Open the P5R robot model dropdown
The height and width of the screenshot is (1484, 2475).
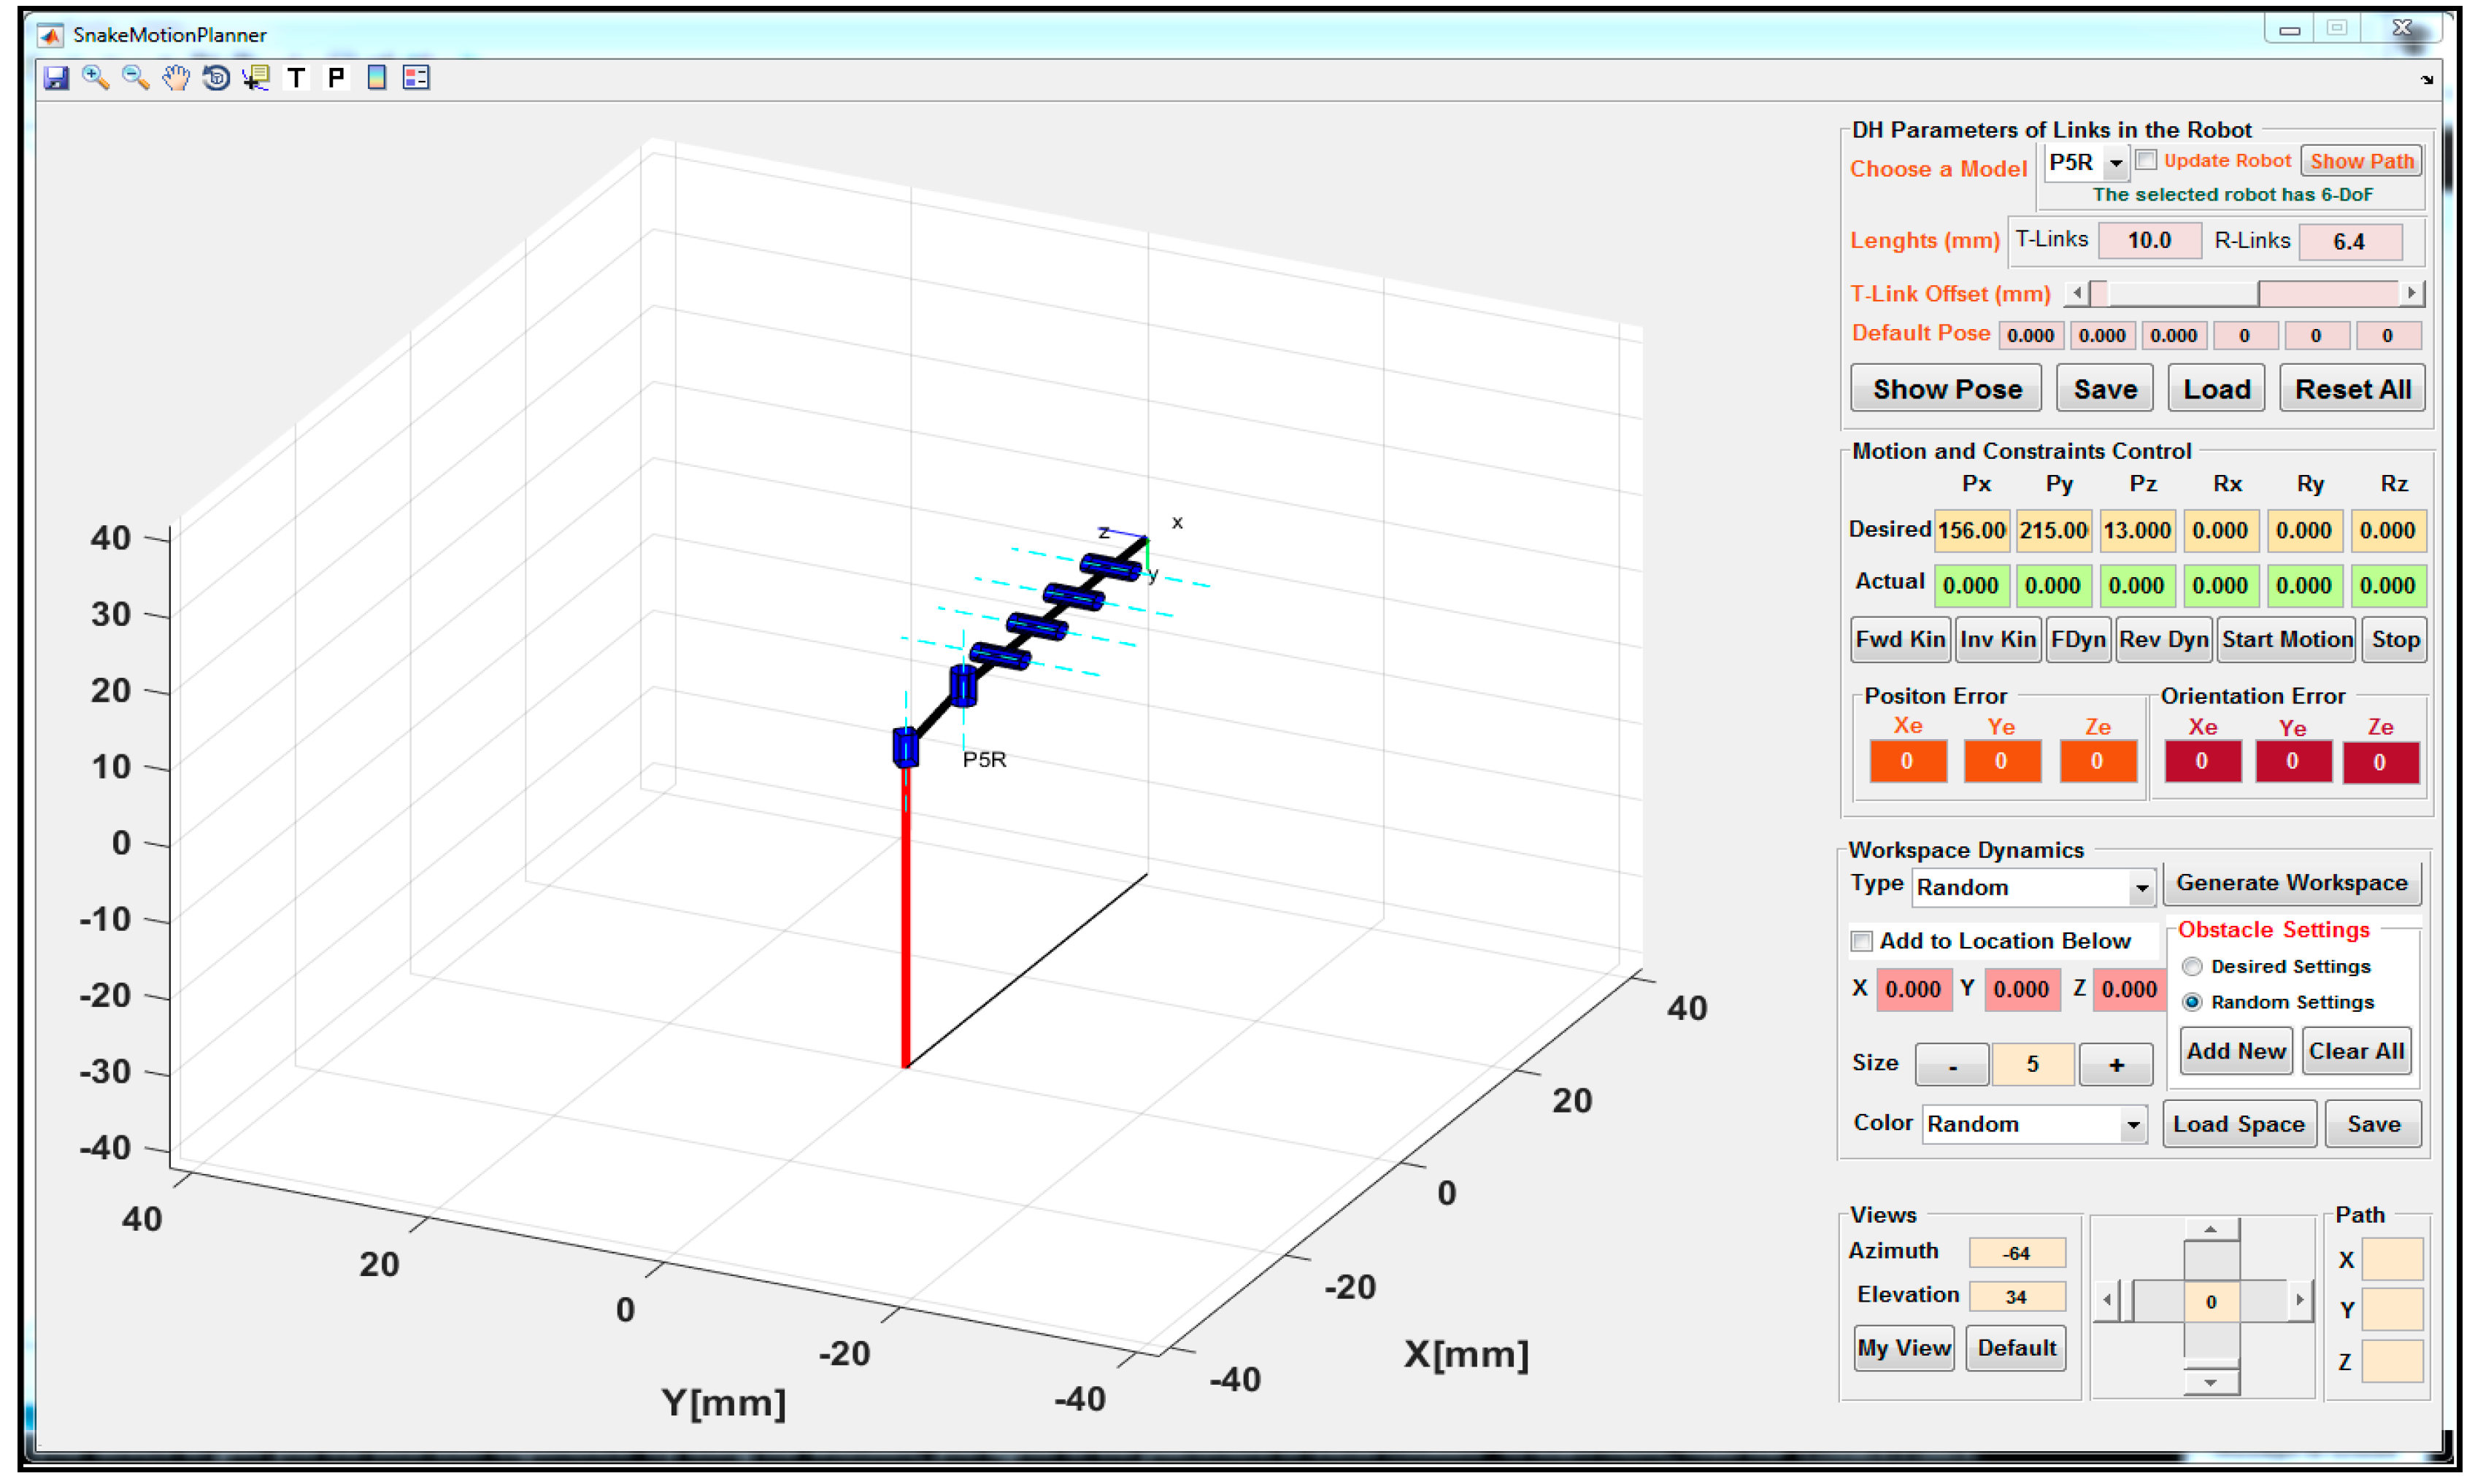point(2115,163)
